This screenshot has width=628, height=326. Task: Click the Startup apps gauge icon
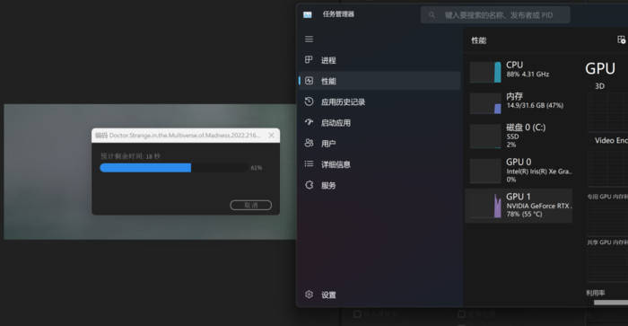point(309,122)
